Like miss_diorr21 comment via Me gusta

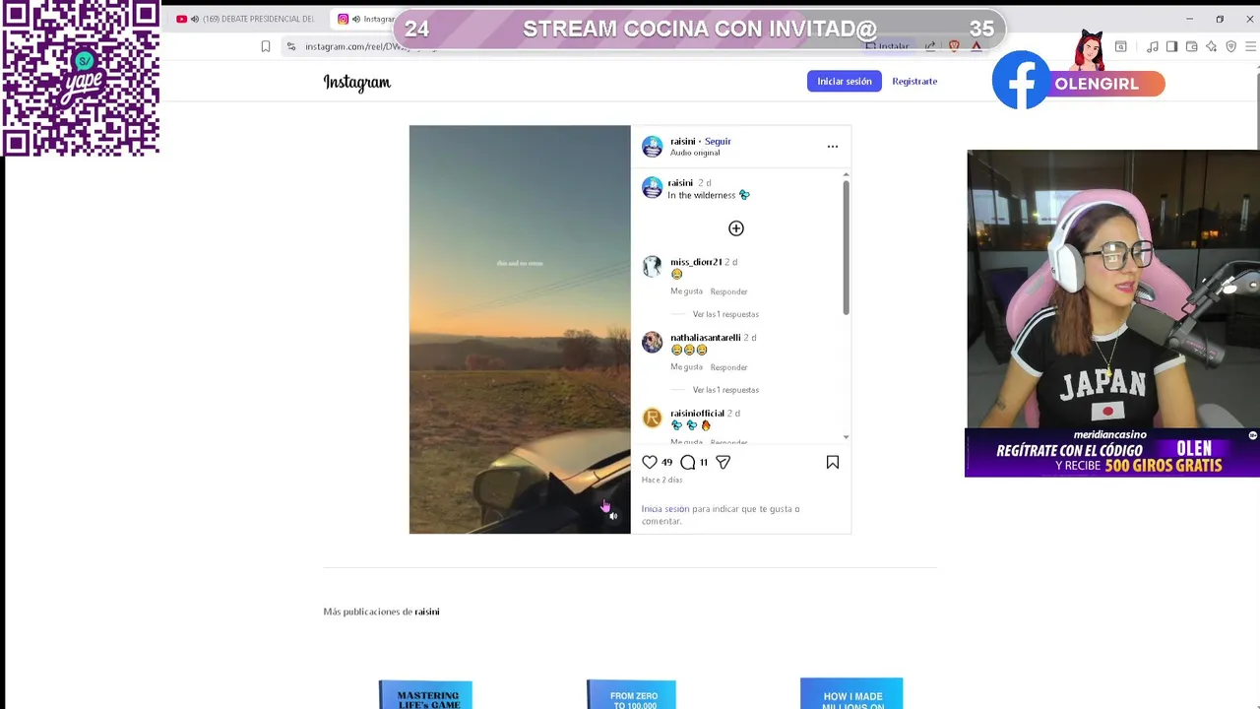[x=686, y=291]
